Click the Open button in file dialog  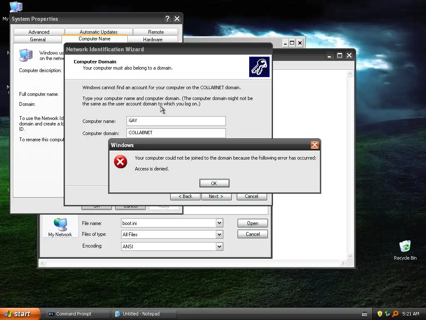click(x=253, y=223)
